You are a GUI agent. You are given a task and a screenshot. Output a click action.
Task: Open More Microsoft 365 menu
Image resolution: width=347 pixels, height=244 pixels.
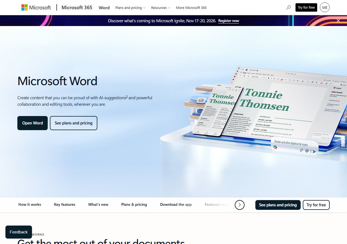coord(191,8)
